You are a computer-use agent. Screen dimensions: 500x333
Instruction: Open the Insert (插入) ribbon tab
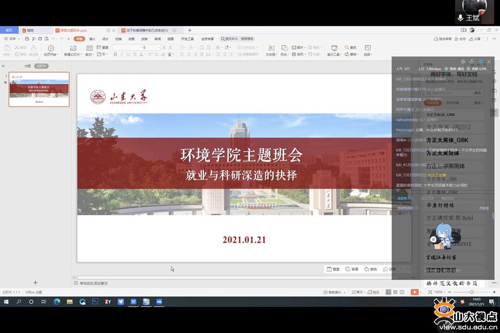[x=92, y=39]
